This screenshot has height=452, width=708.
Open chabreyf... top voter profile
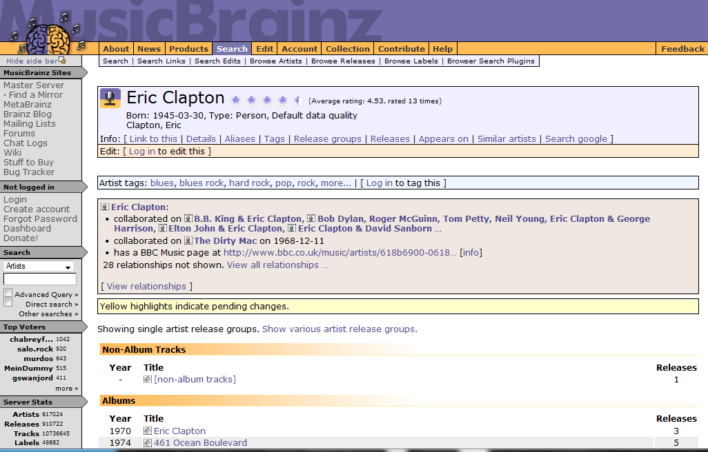pos(31,339)
